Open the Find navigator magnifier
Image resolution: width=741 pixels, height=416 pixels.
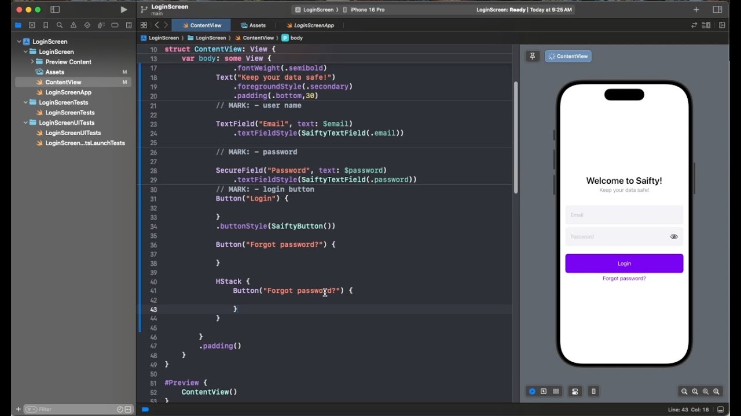[60, 25]
